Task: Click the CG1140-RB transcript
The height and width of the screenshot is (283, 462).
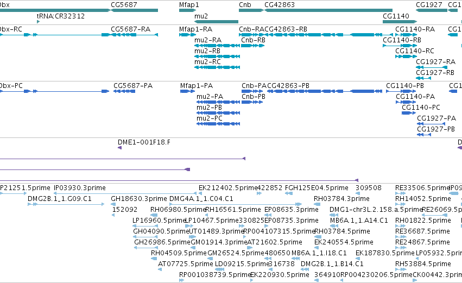Action: 400,46
